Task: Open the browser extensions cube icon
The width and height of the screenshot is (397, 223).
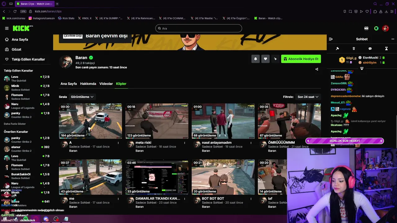Action: tap(375, 11)
